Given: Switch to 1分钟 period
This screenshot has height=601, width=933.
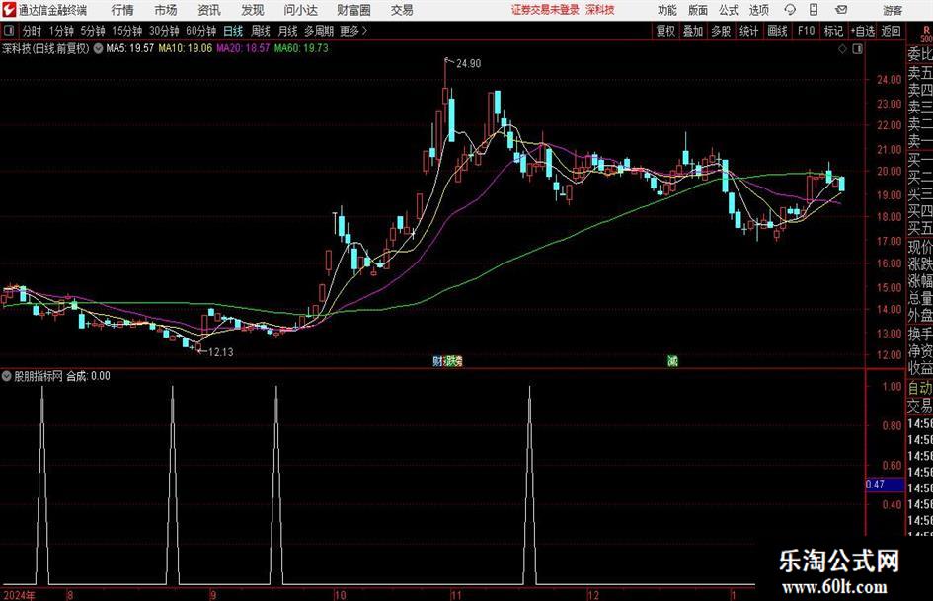Looking at the screenshot, I should click(x=61, y=31).
